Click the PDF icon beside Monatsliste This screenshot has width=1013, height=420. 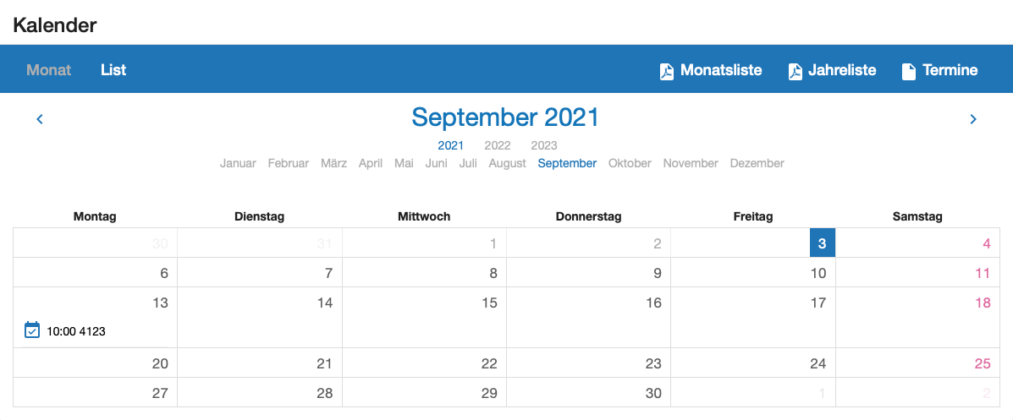667,72
